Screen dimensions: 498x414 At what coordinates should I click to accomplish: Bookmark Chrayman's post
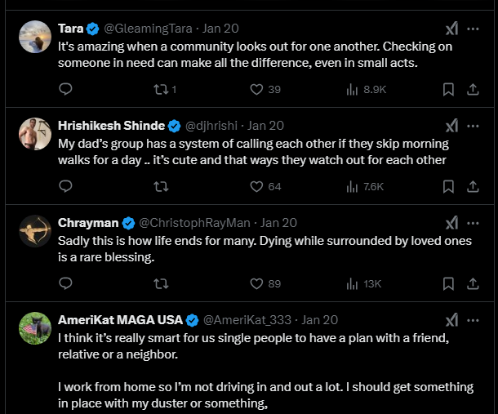click(448, 283)
